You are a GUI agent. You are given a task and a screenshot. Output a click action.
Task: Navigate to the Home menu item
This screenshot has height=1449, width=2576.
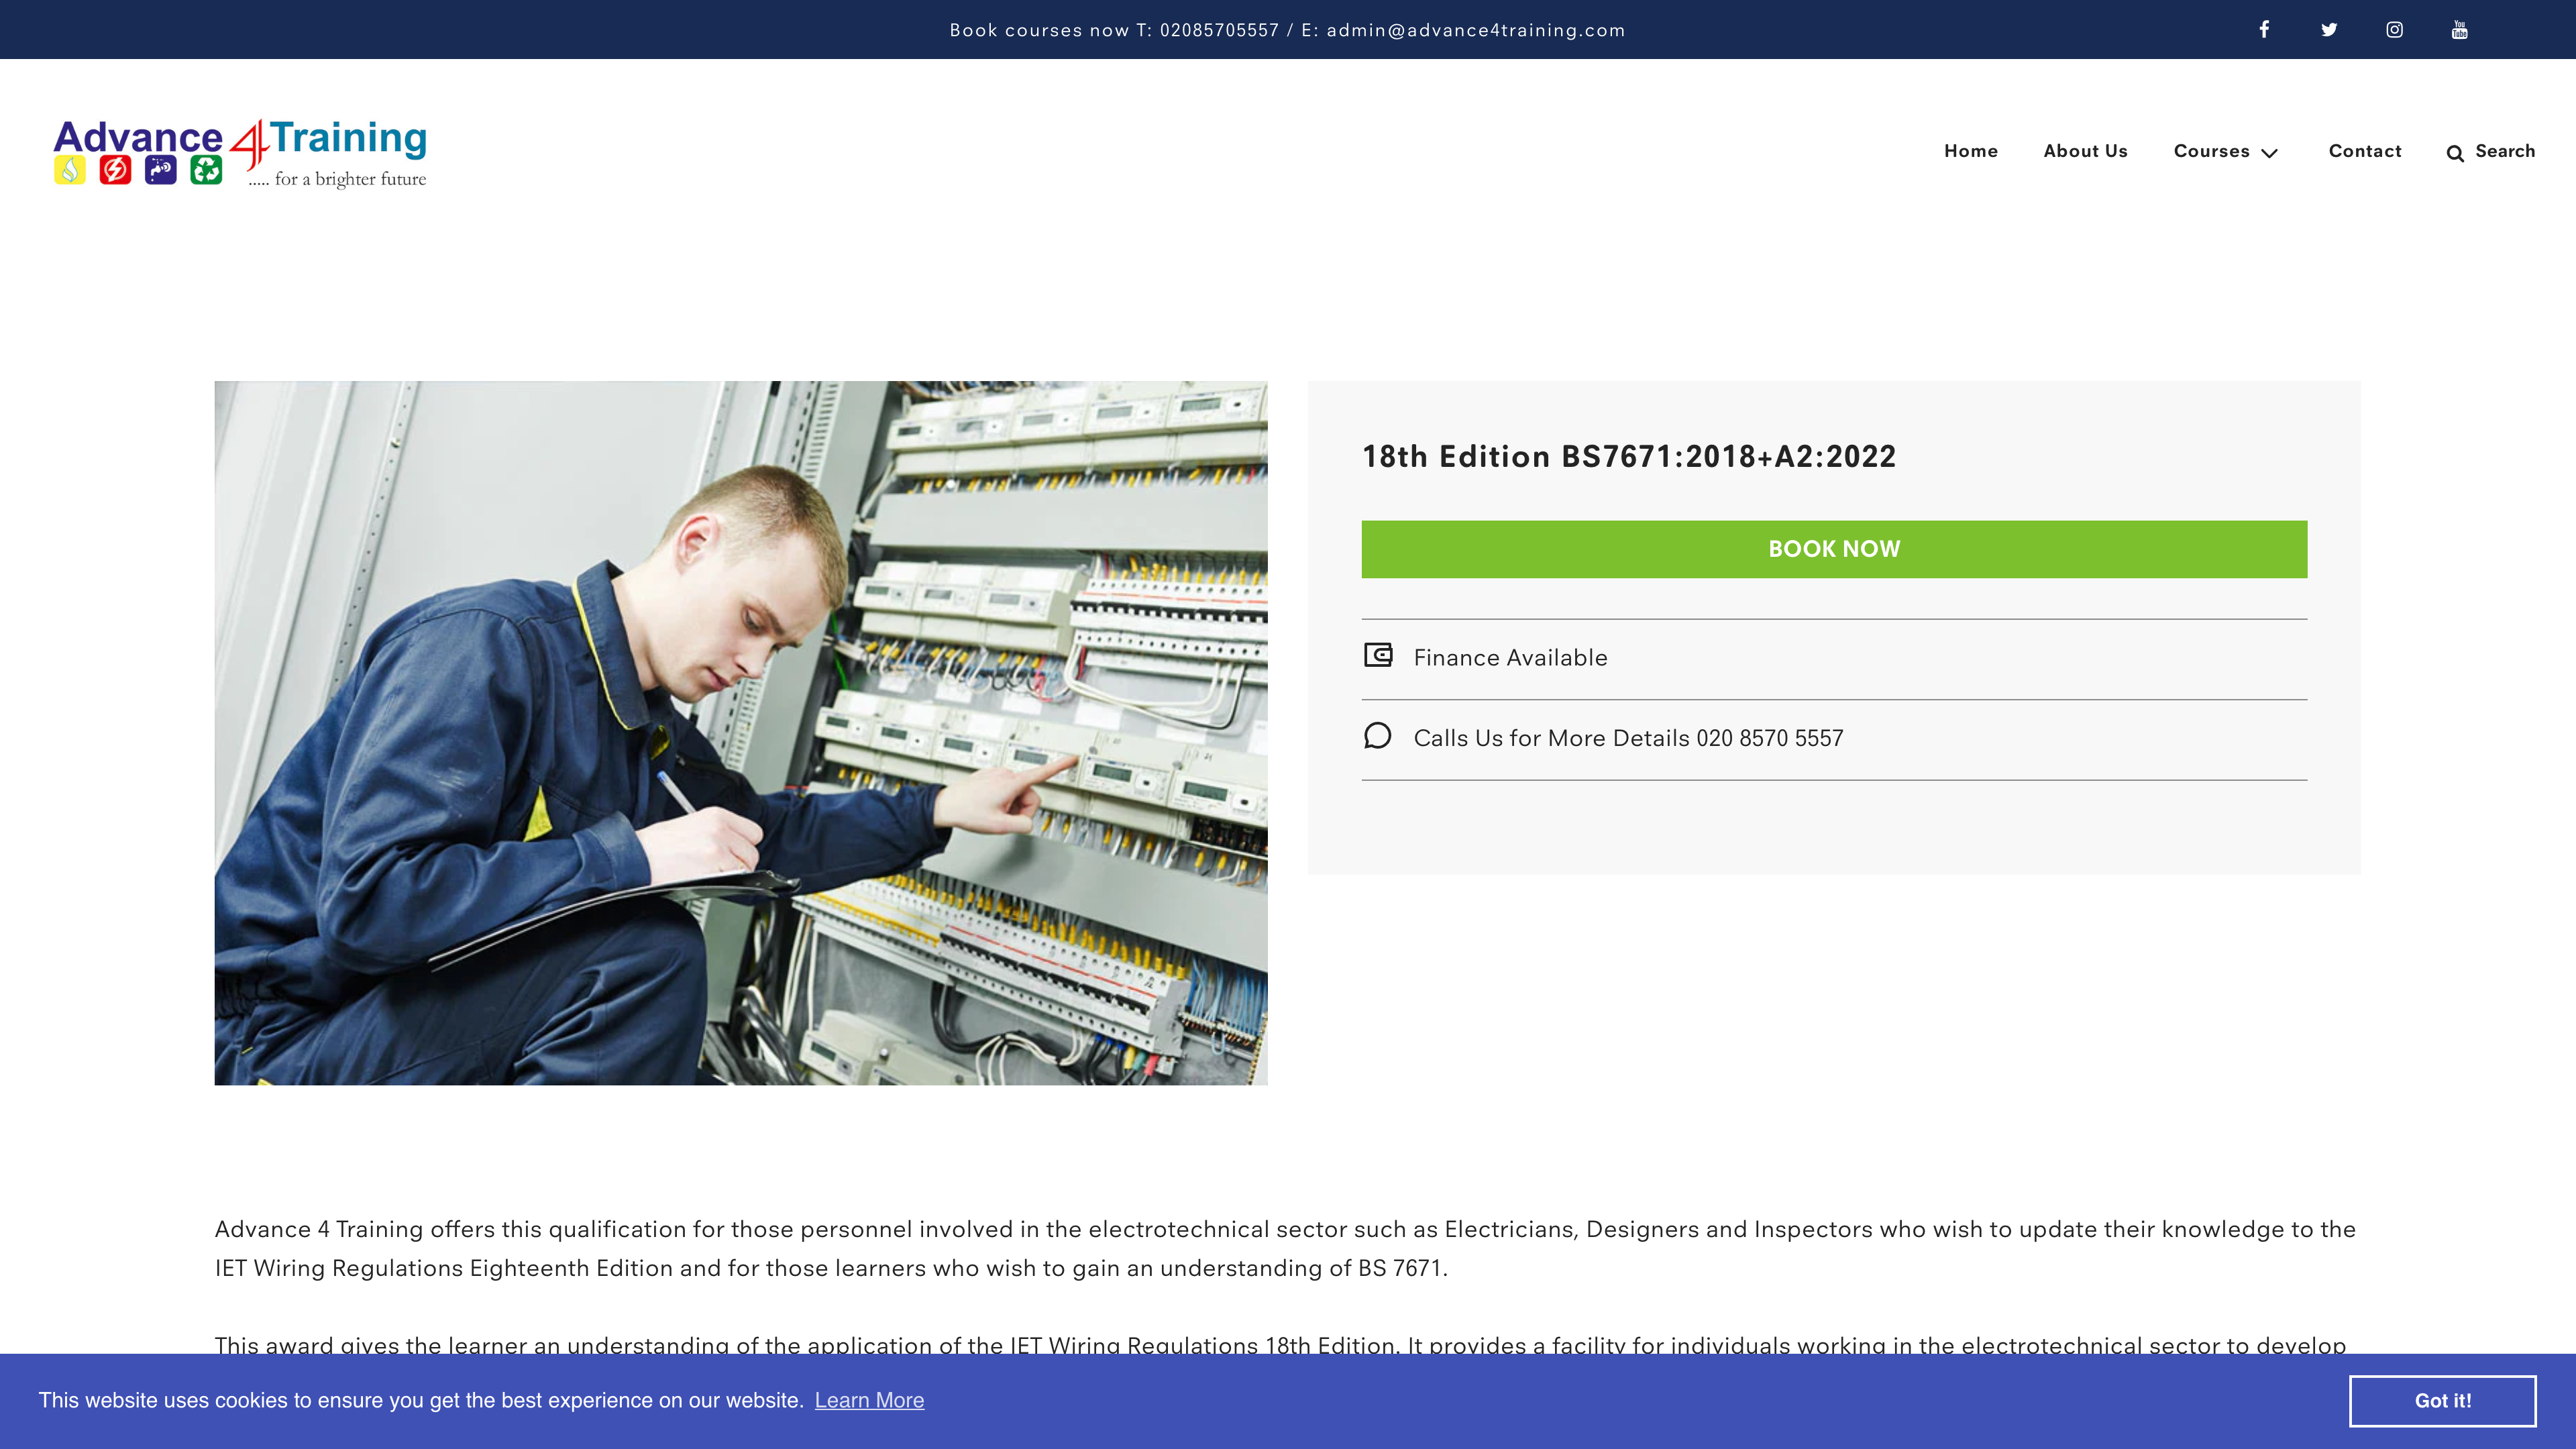tap(1970, 151)
